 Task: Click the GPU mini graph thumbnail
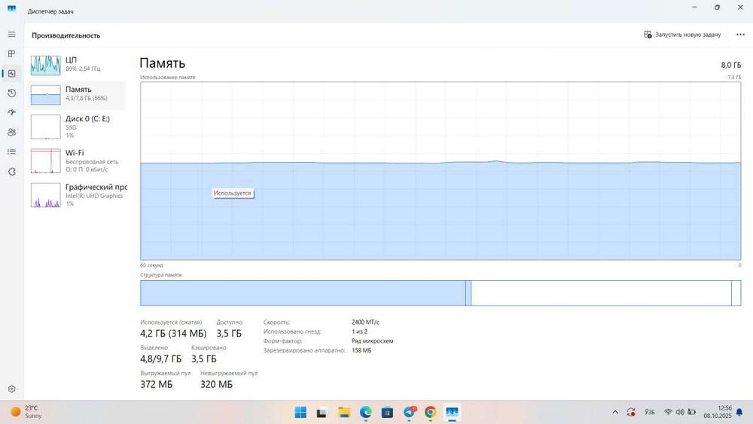[46, 195]
